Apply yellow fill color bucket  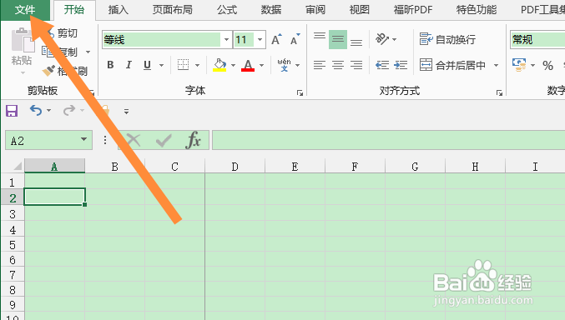[219, 65]
